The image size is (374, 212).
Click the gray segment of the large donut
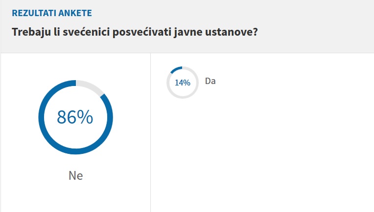pyautogui.click(x=91, y=86)
